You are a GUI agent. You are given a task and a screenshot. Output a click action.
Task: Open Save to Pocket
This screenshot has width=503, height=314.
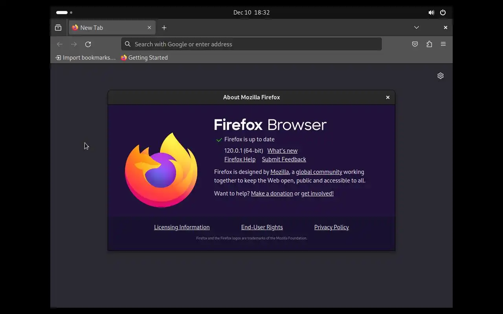[415, 44]
